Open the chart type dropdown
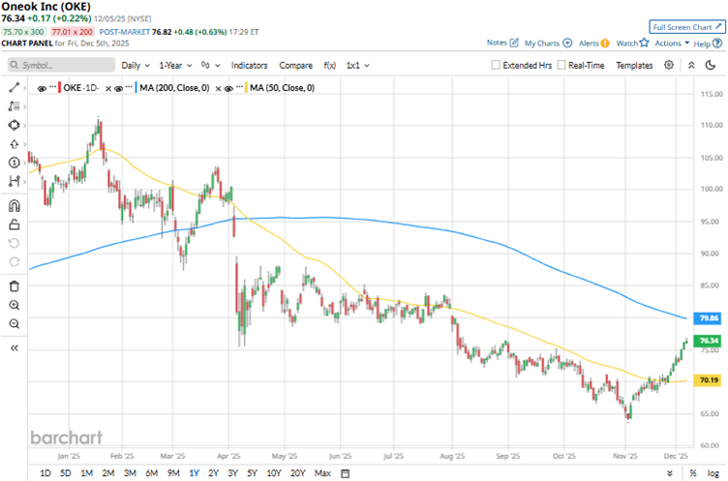Image resolution: width=728 pixels, height=481 pixels. pyautogui.click(x=210, y=66)
